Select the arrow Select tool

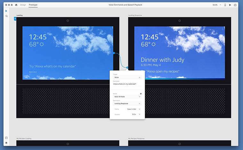click(x=6, y=11)
